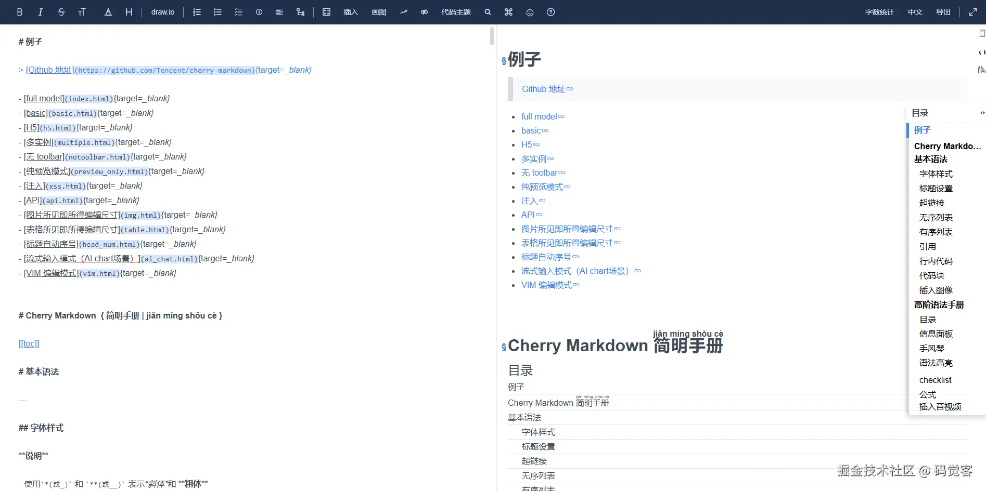Go to 信息面板 in floating 目录
Viewport: 986px width, 491px height.
936,334
